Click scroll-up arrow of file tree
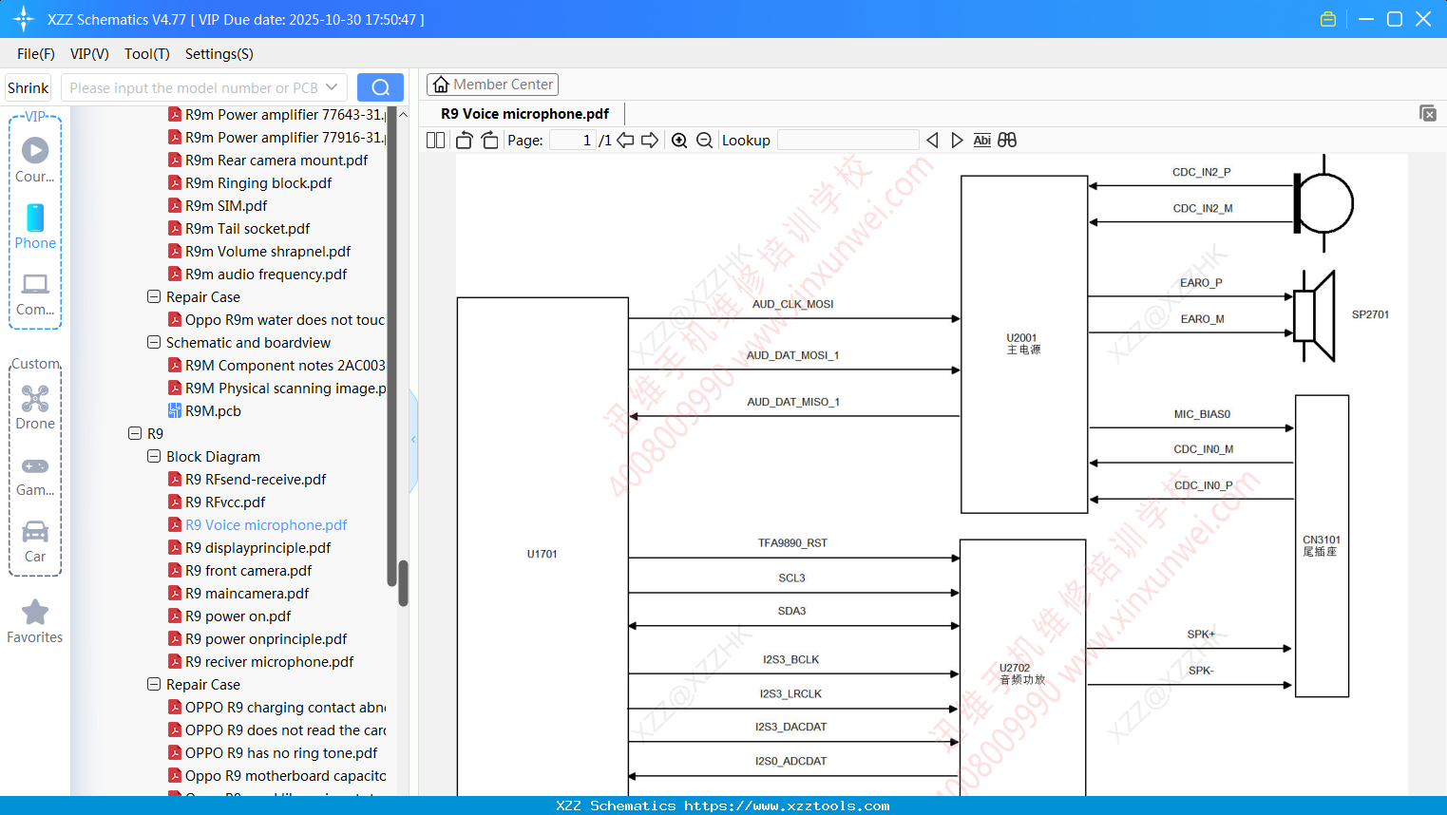The image size is (1447, 815). coord(403,114)
